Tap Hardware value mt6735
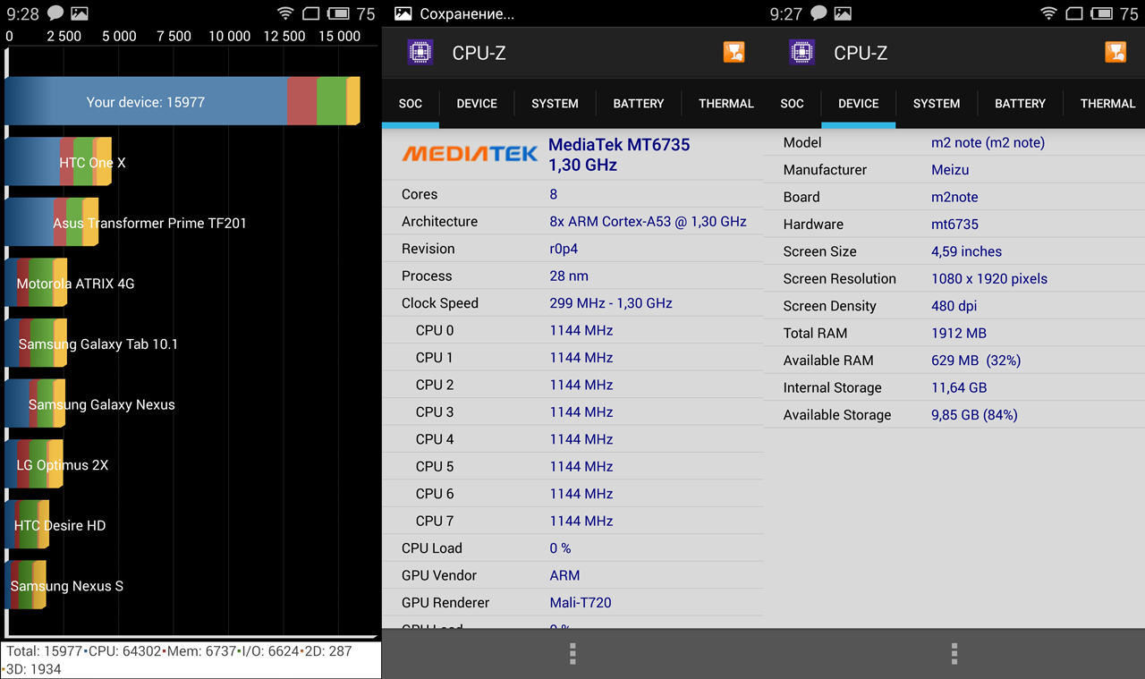This screenshot has width=1145, height=679. point(954,225)
